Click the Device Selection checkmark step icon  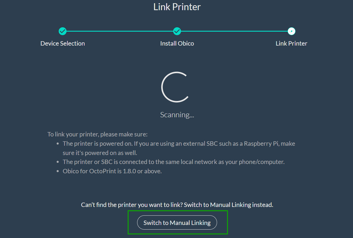coord(62,31)
